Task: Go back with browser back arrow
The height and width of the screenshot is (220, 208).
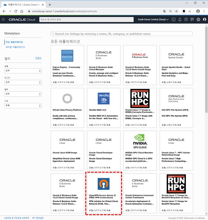Action: 4,11
